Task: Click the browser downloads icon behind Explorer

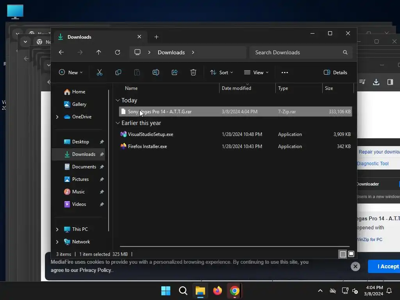Action: (x=376, y=82)
